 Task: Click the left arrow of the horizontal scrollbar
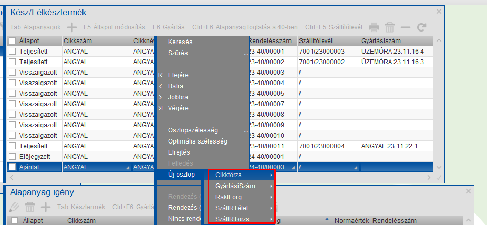tap(11, 178)
